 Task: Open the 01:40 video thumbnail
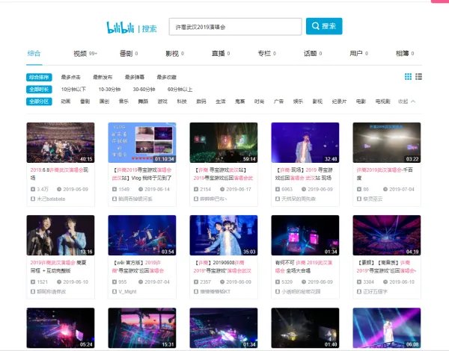(305, 328)
